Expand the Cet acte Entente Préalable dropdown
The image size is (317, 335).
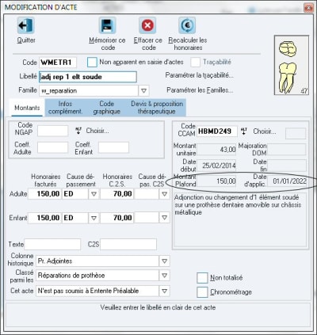pyautogui.click(x=164, y=291)
